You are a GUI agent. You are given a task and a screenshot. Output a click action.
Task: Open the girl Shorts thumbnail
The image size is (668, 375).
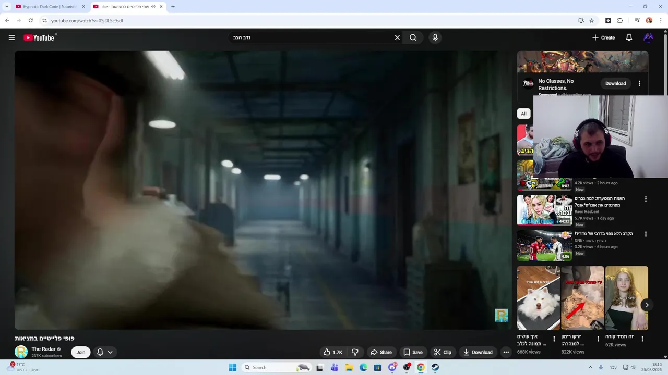pyautogui.click(x=627, y=298)
